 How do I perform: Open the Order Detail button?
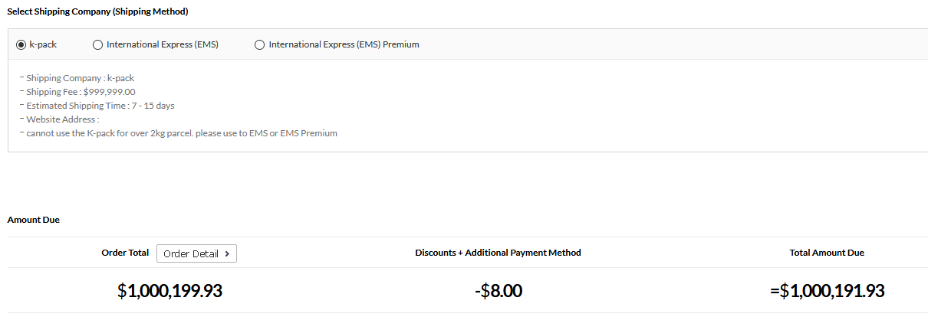click(x=196, y=253)
